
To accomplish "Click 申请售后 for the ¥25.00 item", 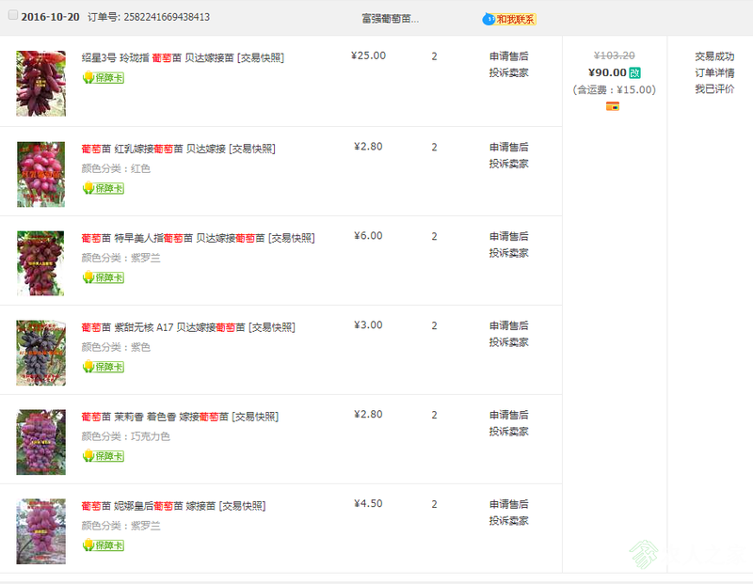I will (x=508, y=56).
